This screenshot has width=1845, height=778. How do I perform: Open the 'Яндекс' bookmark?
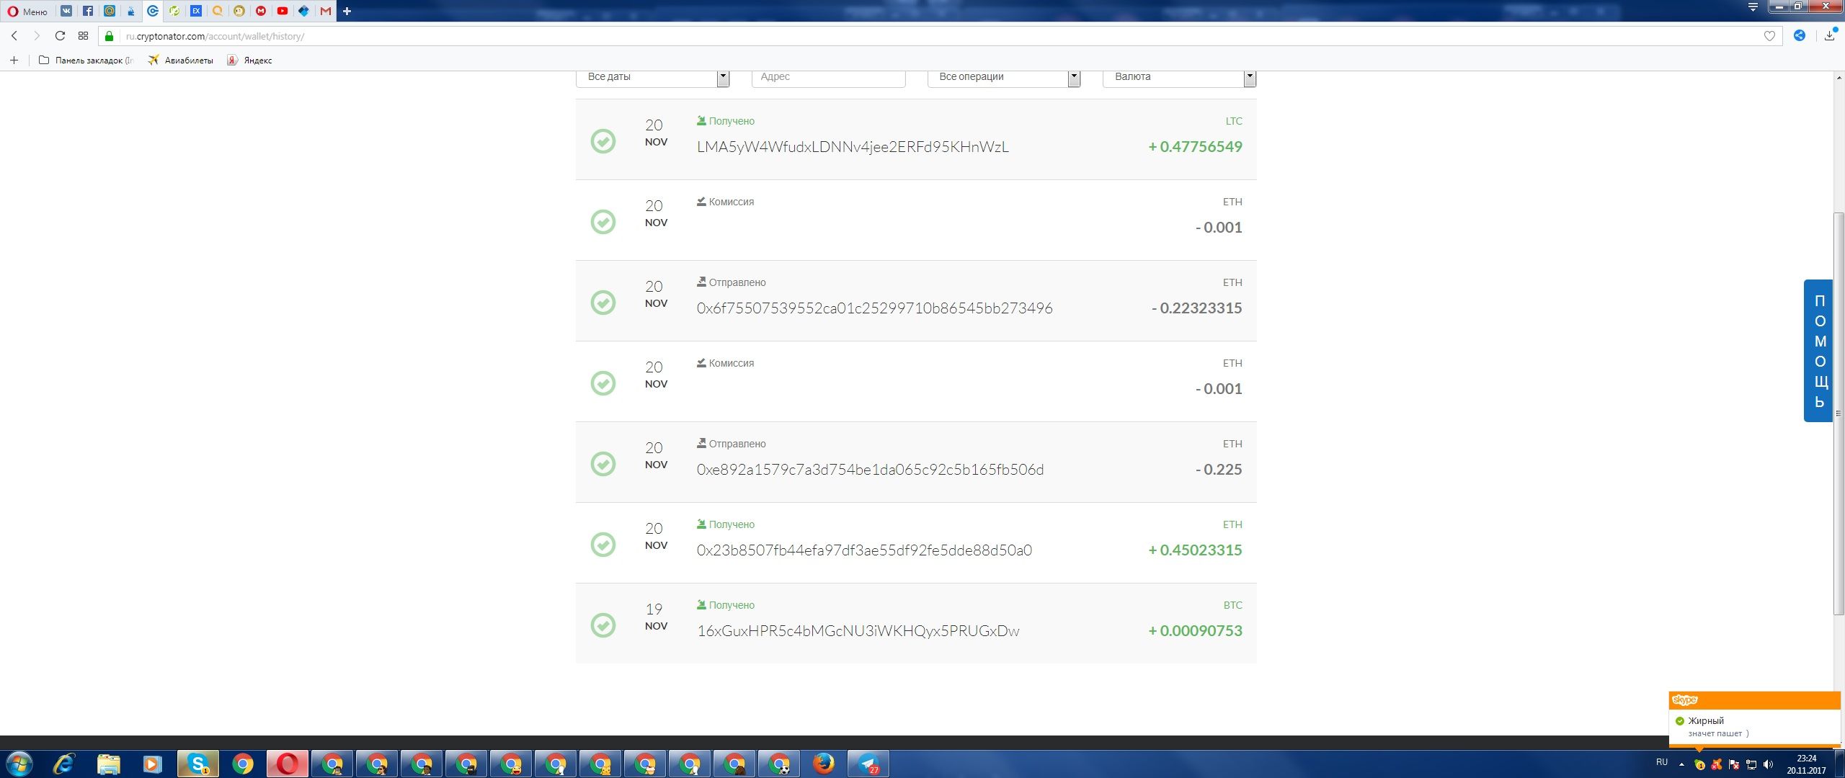[x=249, y=61]
